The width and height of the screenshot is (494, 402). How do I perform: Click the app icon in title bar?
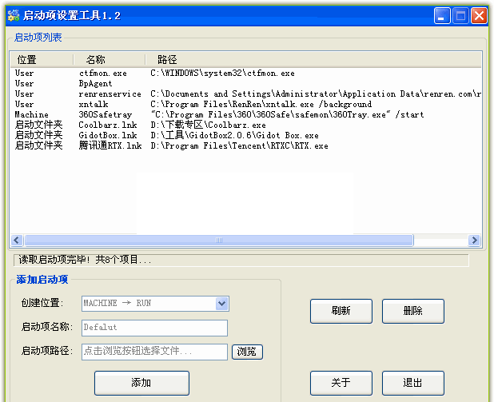(x=13, y=15)
